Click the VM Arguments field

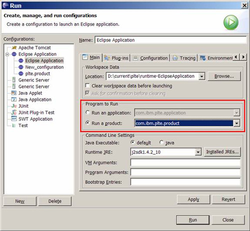[185, 162]
